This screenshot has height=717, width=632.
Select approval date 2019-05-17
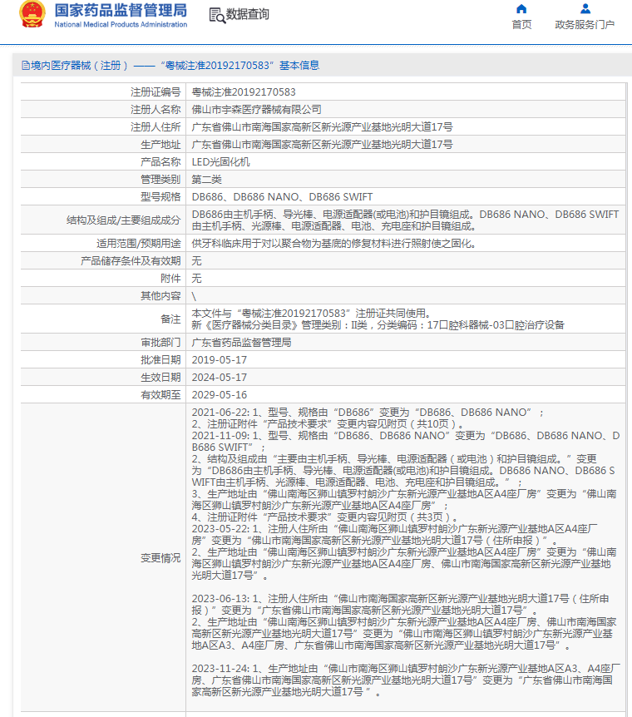click(x=219, y=360)
